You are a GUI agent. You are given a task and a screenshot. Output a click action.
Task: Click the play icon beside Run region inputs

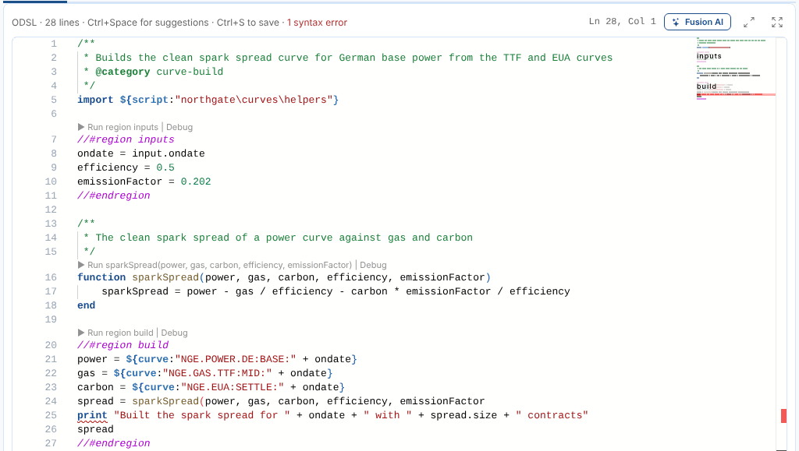[x=81, y=127]
